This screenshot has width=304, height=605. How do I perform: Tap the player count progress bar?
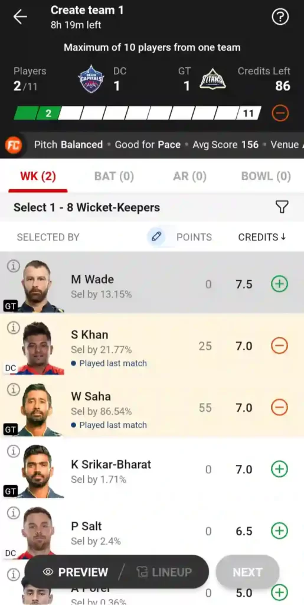coord(138,113)
